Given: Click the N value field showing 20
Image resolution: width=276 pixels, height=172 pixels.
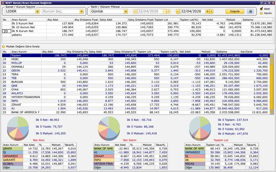Looking at the screenshot, I should 6,31.
